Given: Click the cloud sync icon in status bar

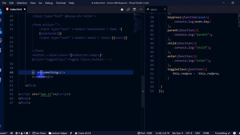Looking at the screenshot, I should (12, 133).
